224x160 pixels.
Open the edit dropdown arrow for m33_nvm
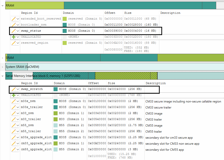tap(18, 113)
